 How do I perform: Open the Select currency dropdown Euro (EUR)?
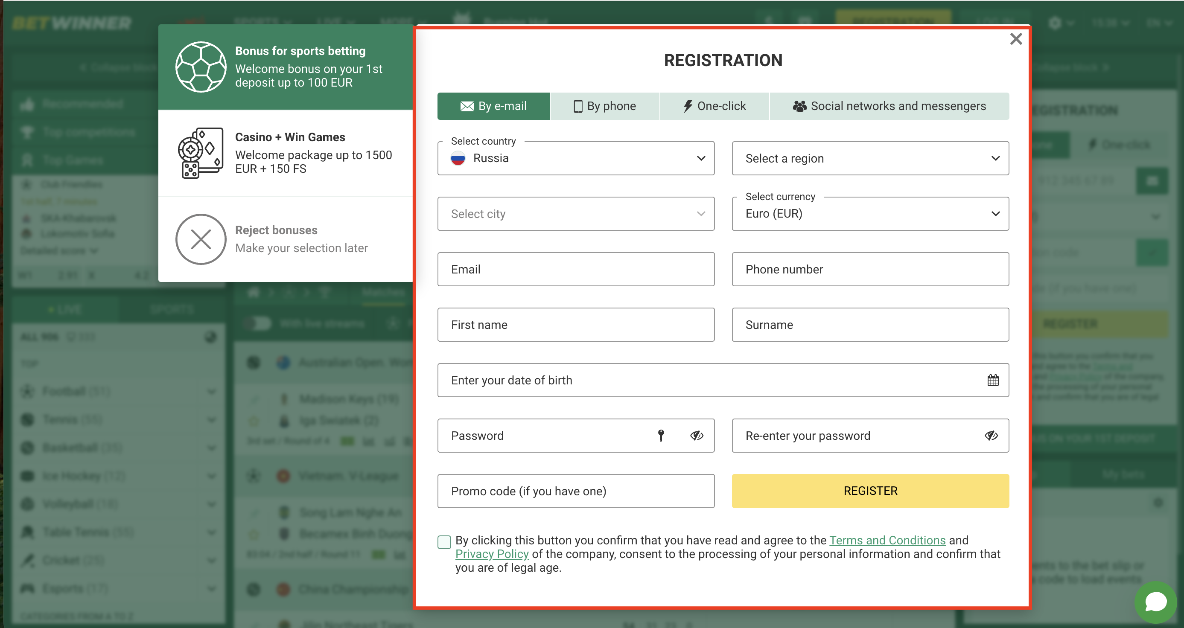point(871,214)
